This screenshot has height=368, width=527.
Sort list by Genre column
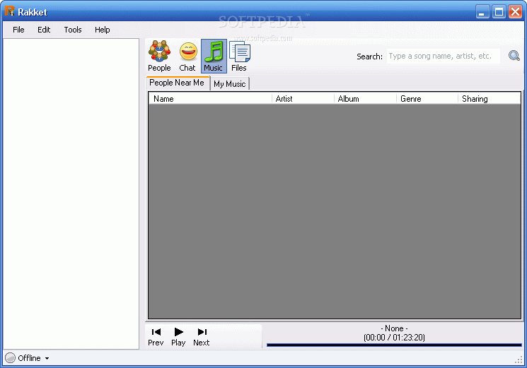(427, 99)
